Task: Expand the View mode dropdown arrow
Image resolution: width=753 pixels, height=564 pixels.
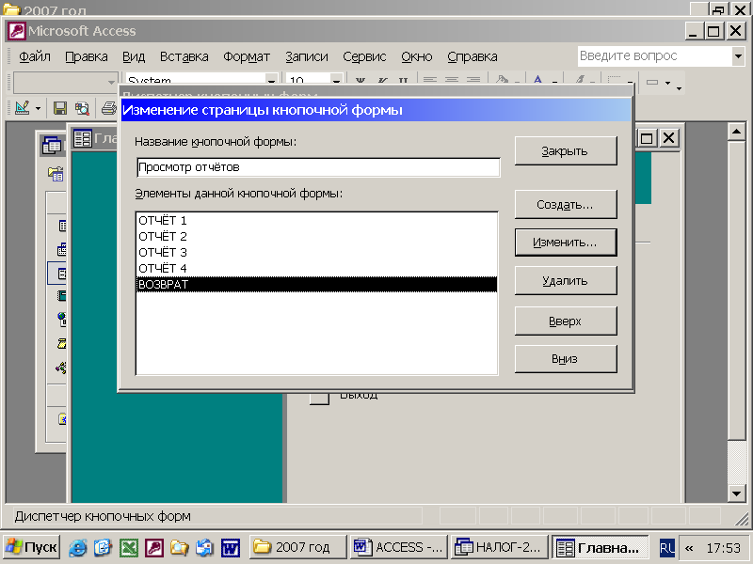Action: (x=38, y=108)
